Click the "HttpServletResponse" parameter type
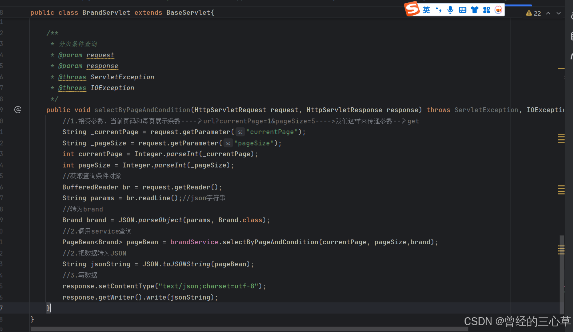 tap(345, 110)
